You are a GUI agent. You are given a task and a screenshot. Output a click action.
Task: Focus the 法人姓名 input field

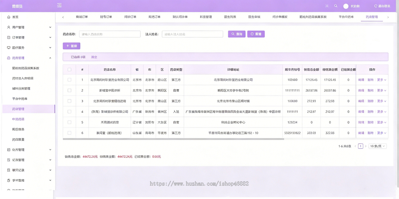(x=192, y=34)
